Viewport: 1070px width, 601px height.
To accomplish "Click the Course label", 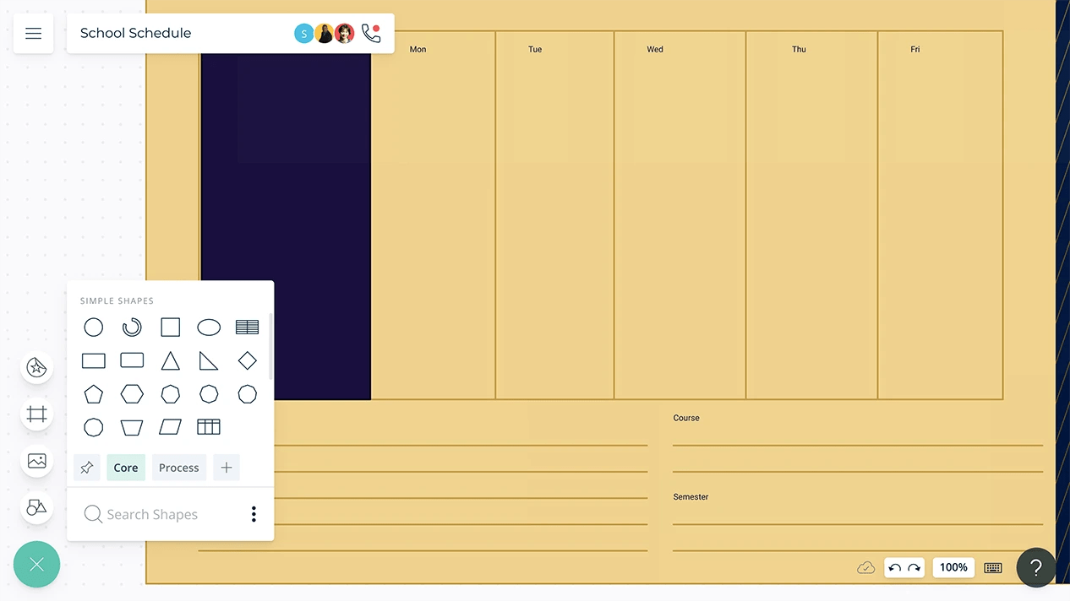I will (686, 418).
